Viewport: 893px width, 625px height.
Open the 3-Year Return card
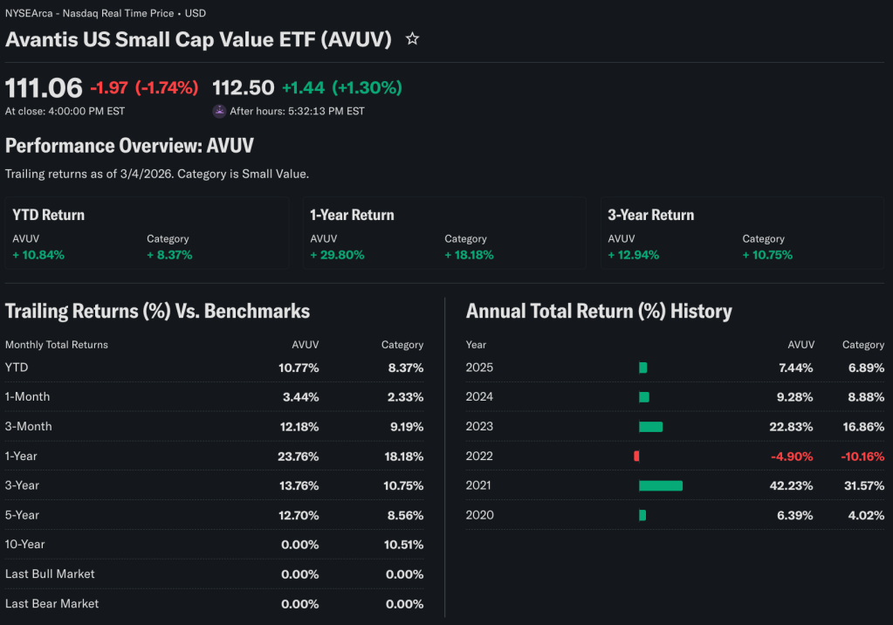pyautogui.click(x=742, y=233)
